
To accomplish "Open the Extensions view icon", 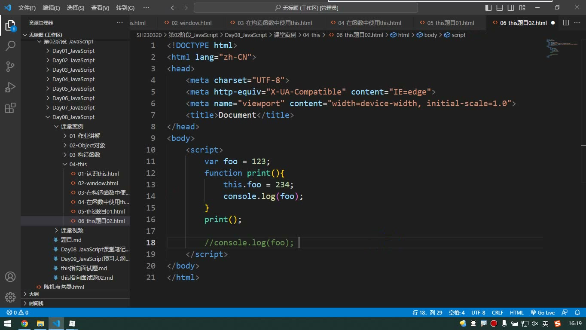I will click(x=10, y=108).
